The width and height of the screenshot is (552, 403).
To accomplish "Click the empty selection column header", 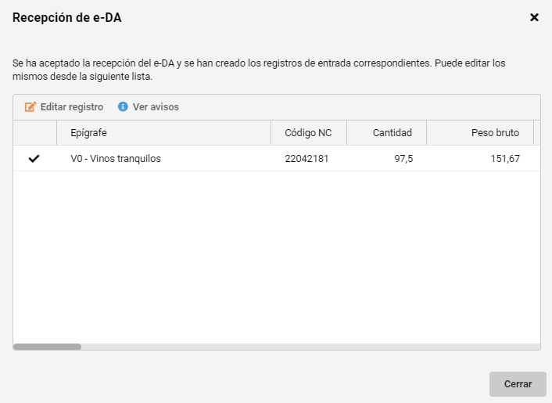I will point(35,133).
